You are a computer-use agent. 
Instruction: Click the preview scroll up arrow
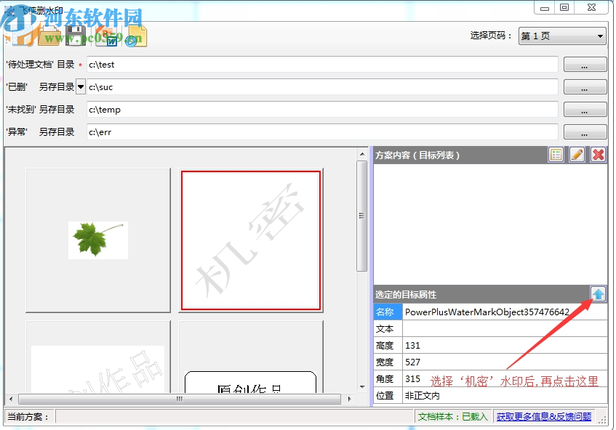point(361,154)
